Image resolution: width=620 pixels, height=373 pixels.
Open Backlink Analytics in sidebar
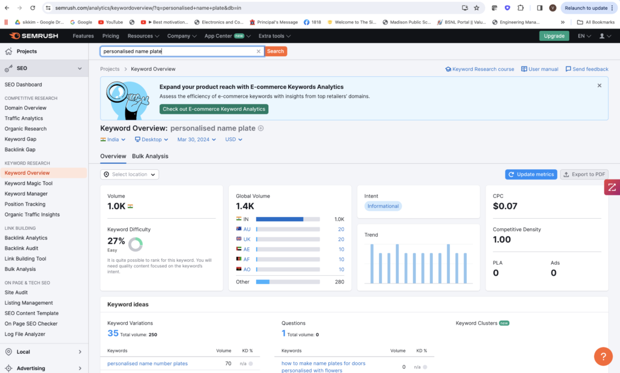point(26,238)
